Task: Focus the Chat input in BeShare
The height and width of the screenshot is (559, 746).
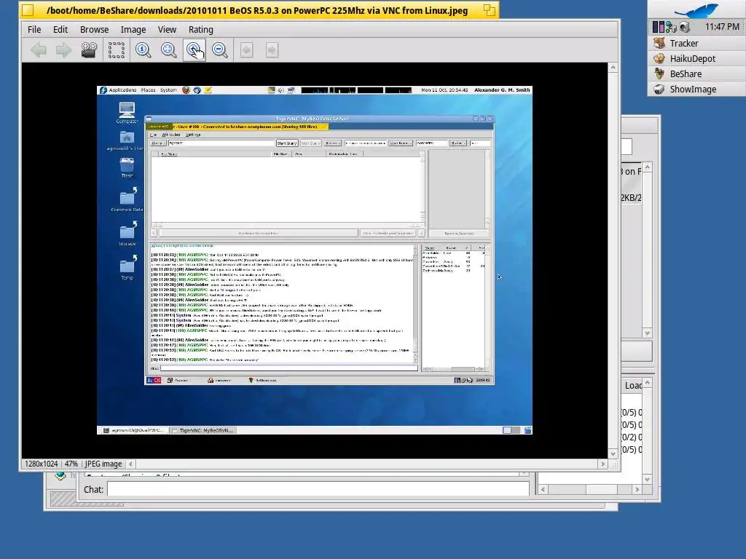Action: [318, 489]
